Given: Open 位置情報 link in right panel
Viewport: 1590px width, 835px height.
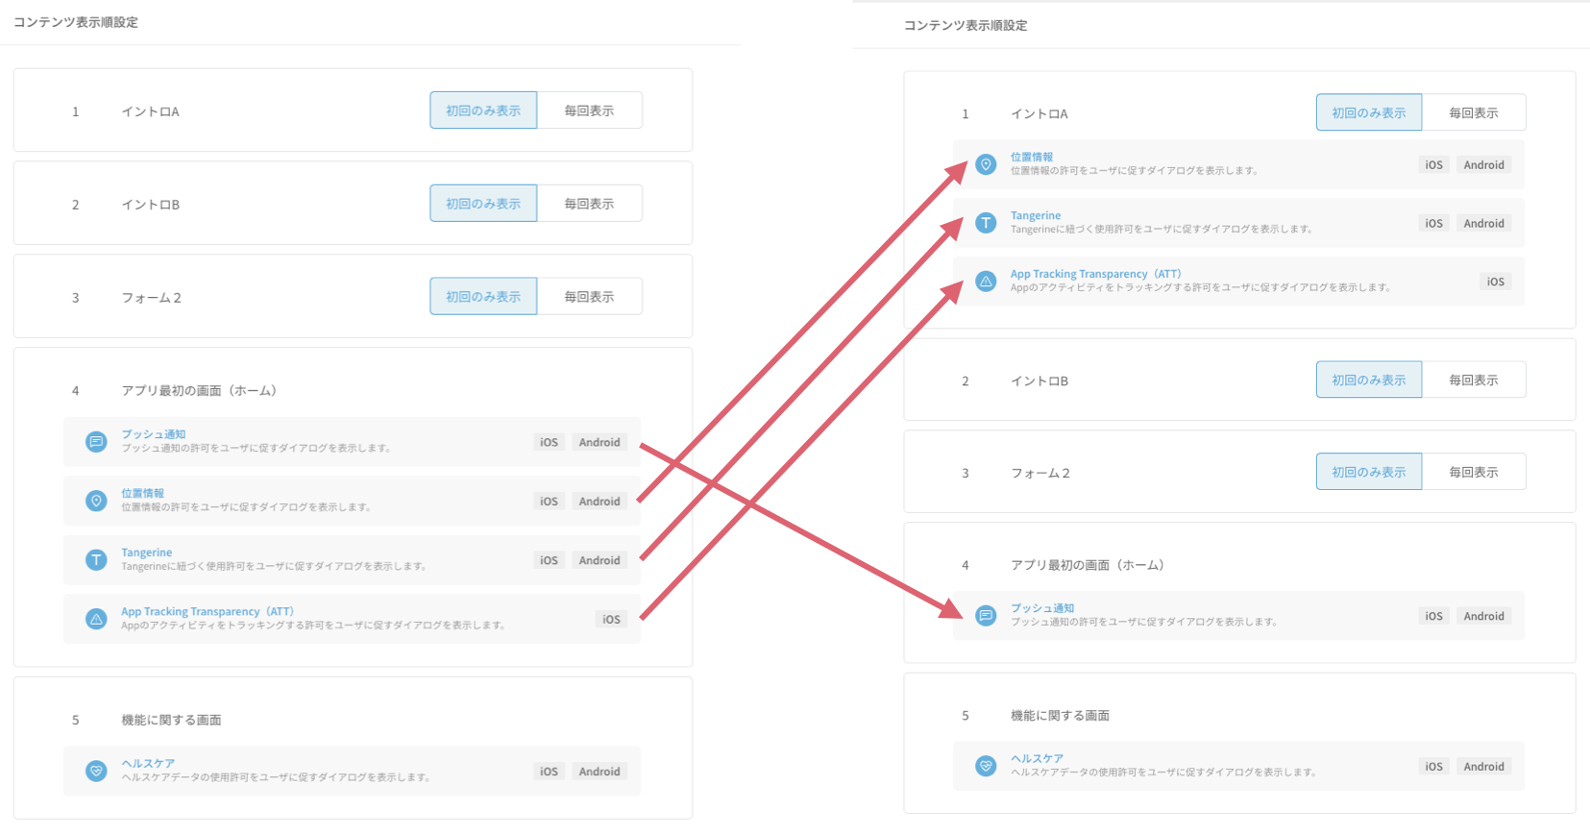Looking at the screenshot, I should (x=1032, y=157).
